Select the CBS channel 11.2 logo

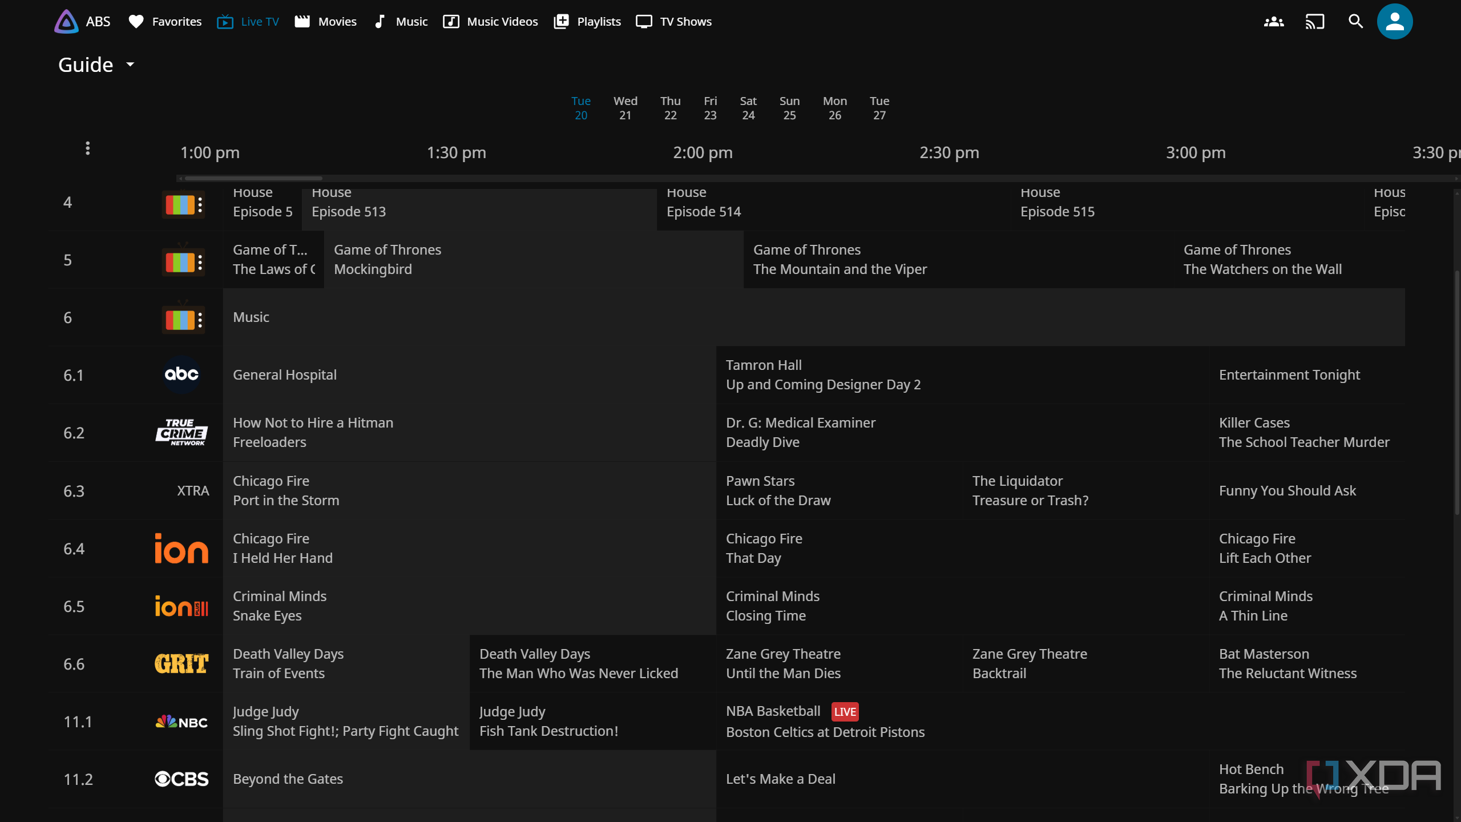(x=181, y=779)
